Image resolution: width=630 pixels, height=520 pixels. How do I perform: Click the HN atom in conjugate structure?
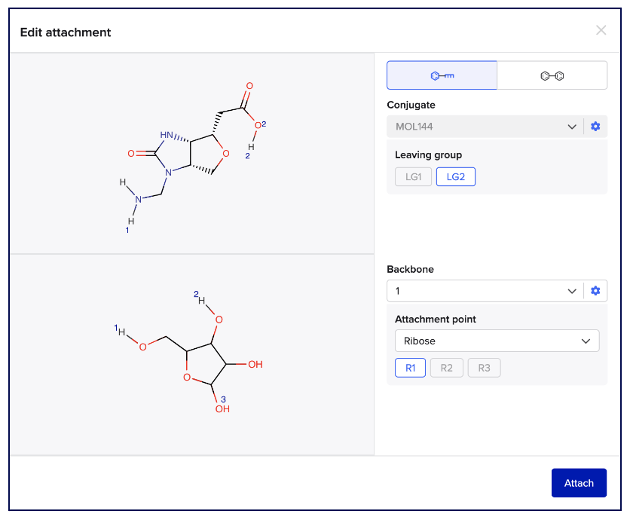click(x=167, y=136)
